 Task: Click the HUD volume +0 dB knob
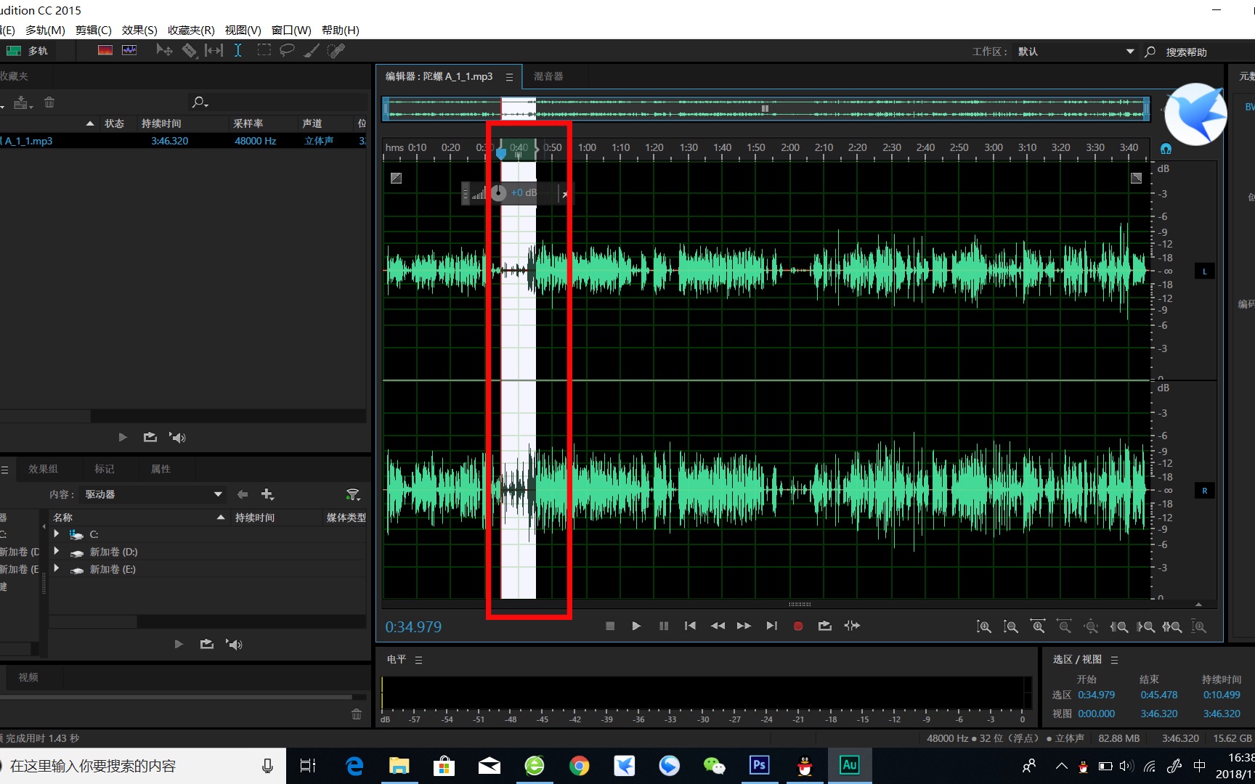point(498,192)
